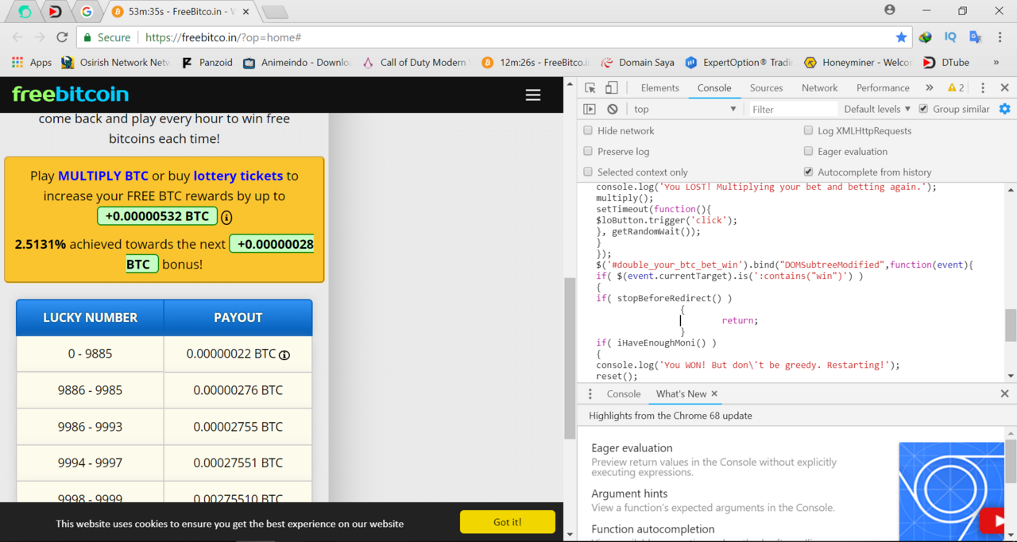Open the drawer three-dot menu
The width and height of the screenshot is (1017, 542).
tap(590, 394)
